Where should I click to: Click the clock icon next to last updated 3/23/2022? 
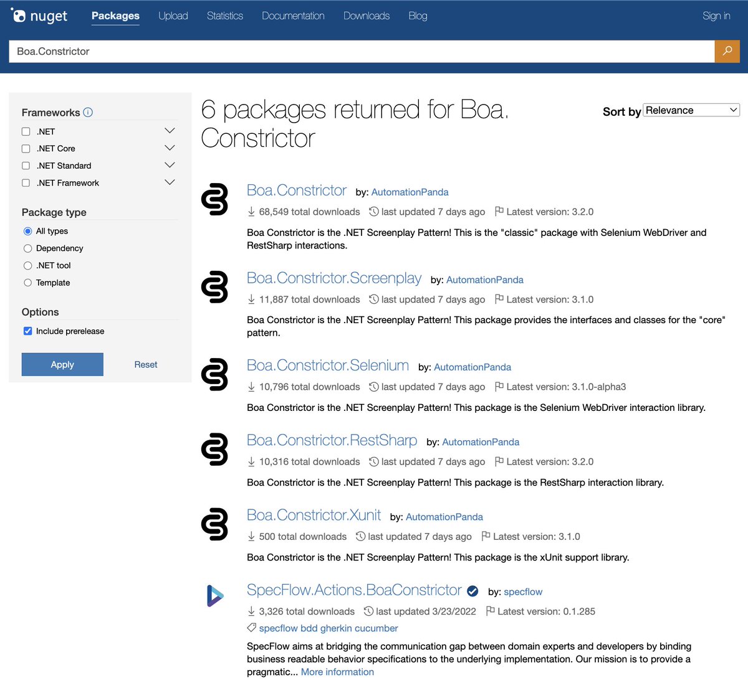[x=369, y=611]
